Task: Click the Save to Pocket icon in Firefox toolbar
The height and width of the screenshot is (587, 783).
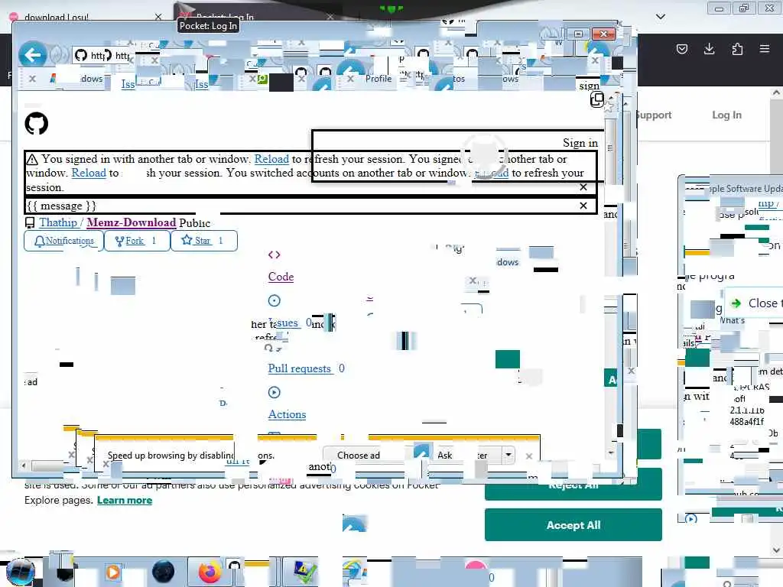Action: (x=681, y=49)
